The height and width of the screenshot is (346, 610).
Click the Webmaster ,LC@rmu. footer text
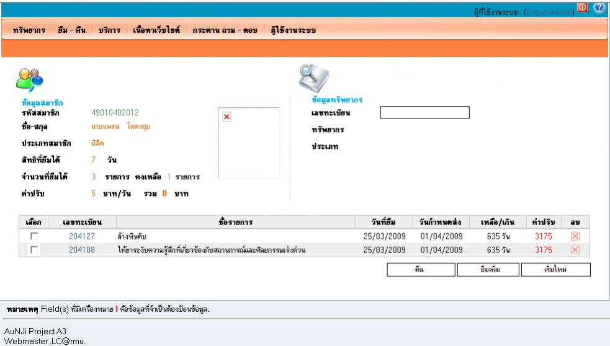pyautogui.click(x=45, y=341)
